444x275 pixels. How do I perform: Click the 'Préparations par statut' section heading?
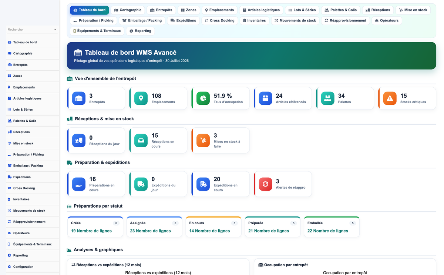pos(98,206)
